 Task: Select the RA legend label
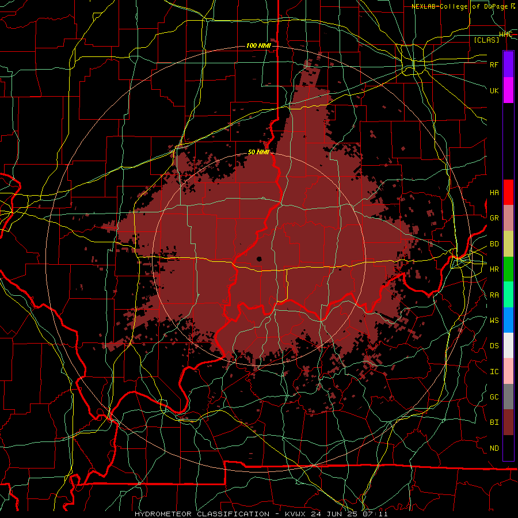point(494,295)
